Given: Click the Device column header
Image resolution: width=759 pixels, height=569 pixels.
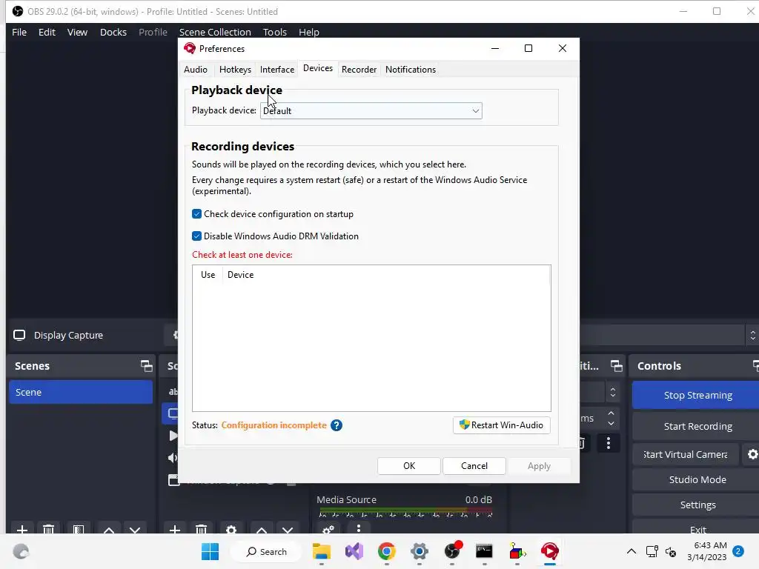Looking at the screenshot, I should [241, 275].
